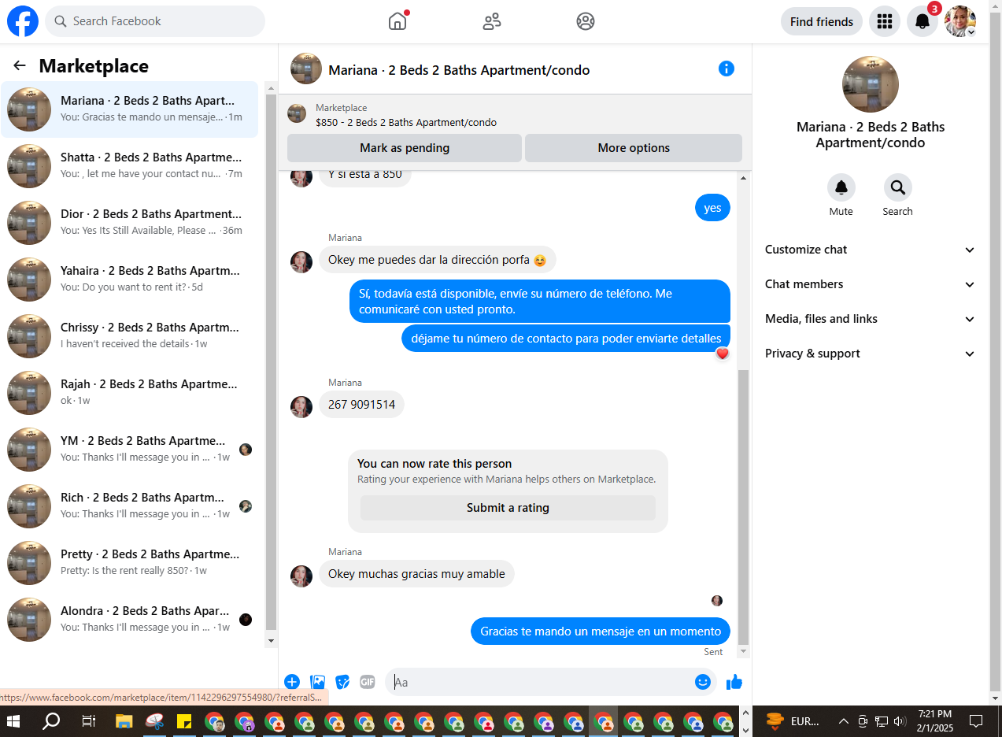Open the $850 Marketplace listing link
1002x737 pixels.
pyautogui.click(x=406, y=123)
